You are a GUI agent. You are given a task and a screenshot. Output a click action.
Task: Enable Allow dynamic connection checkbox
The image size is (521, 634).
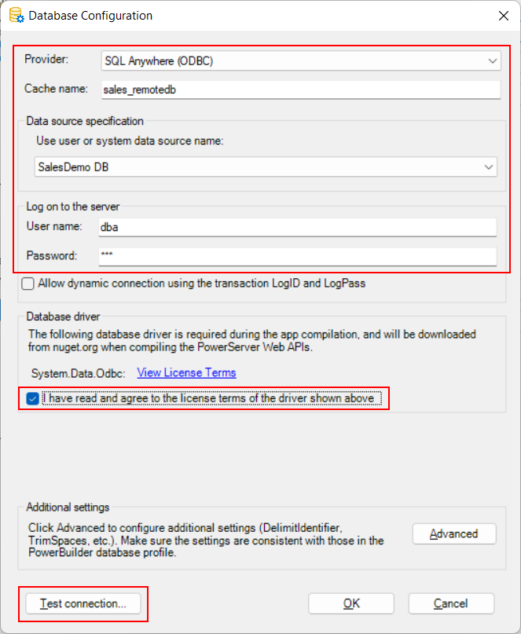(29, 284)
